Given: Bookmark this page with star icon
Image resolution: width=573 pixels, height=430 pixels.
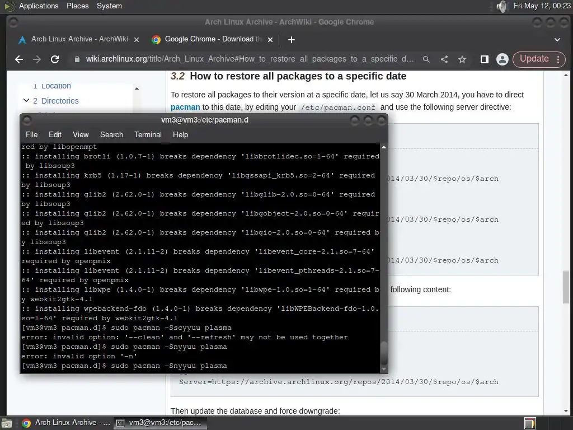Looking at the screenshot, I should (462, 59).
